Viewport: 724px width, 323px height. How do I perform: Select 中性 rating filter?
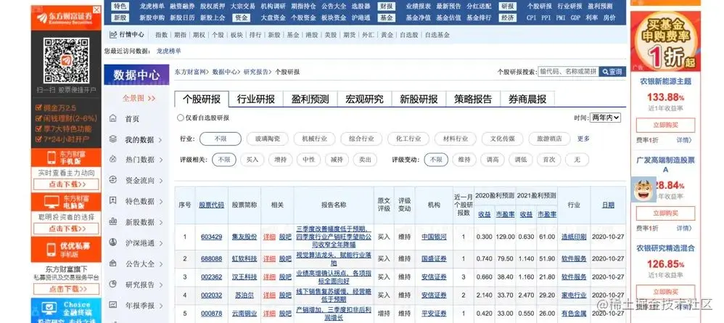tap(308, 160)
